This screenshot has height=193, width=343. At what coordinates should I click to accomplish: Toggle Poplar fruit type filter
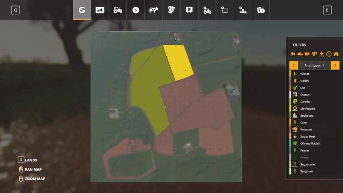click(314, 151)
